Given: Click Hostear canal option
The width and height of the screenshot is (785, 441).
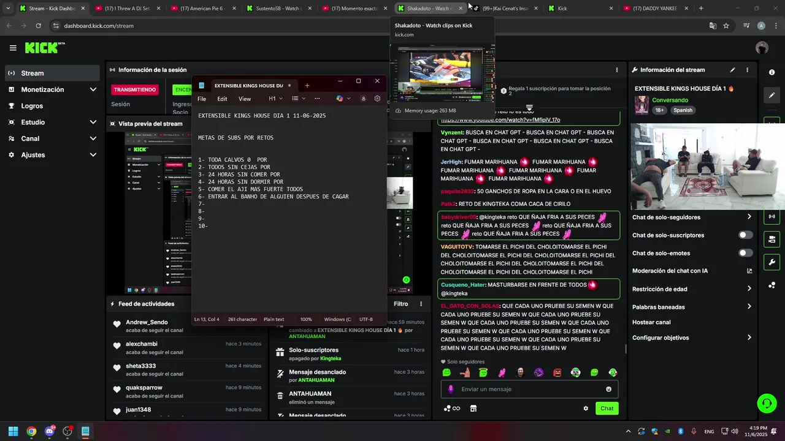Looking at the screenshot, I should point(651,322).
